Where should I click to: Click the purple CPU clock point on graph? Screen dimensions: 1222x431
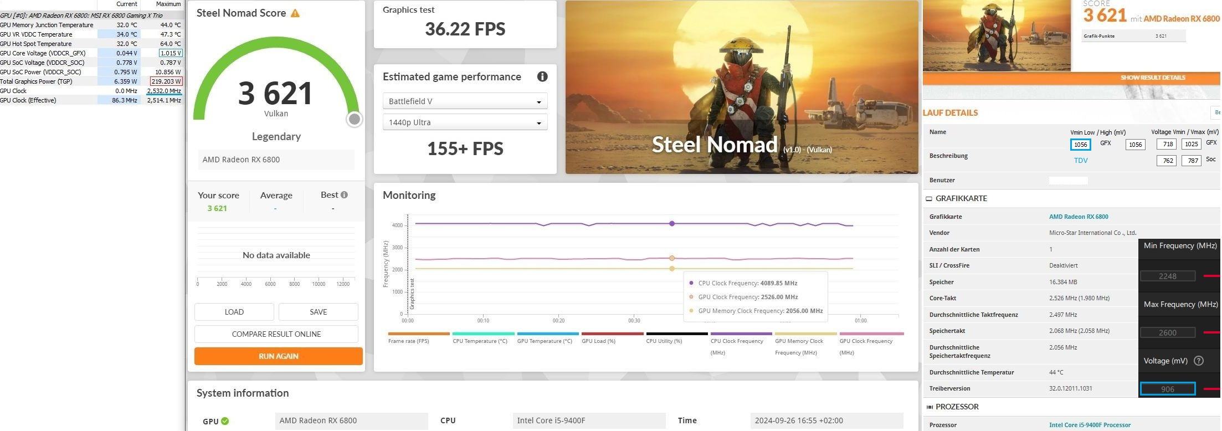[x=672, y=224]
